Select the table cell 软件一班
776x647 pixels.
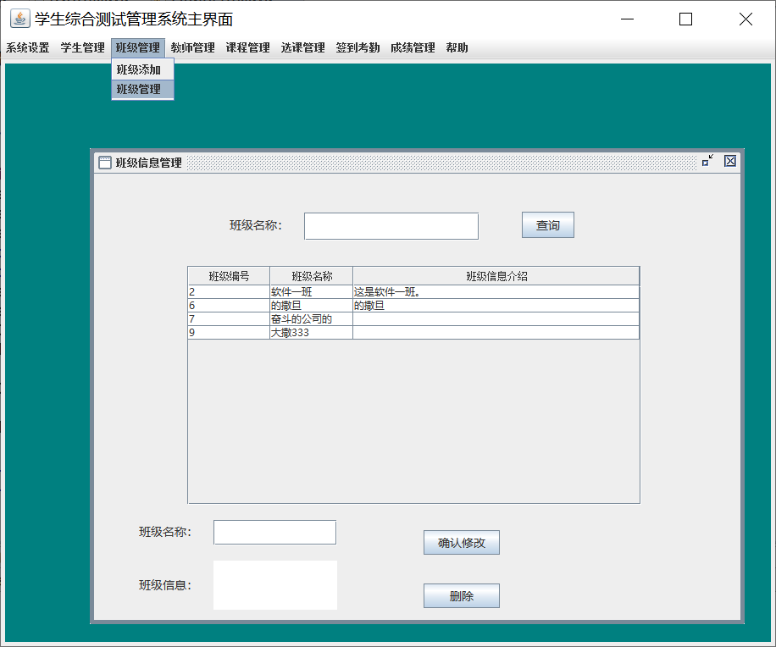click(x=311, y=292)
